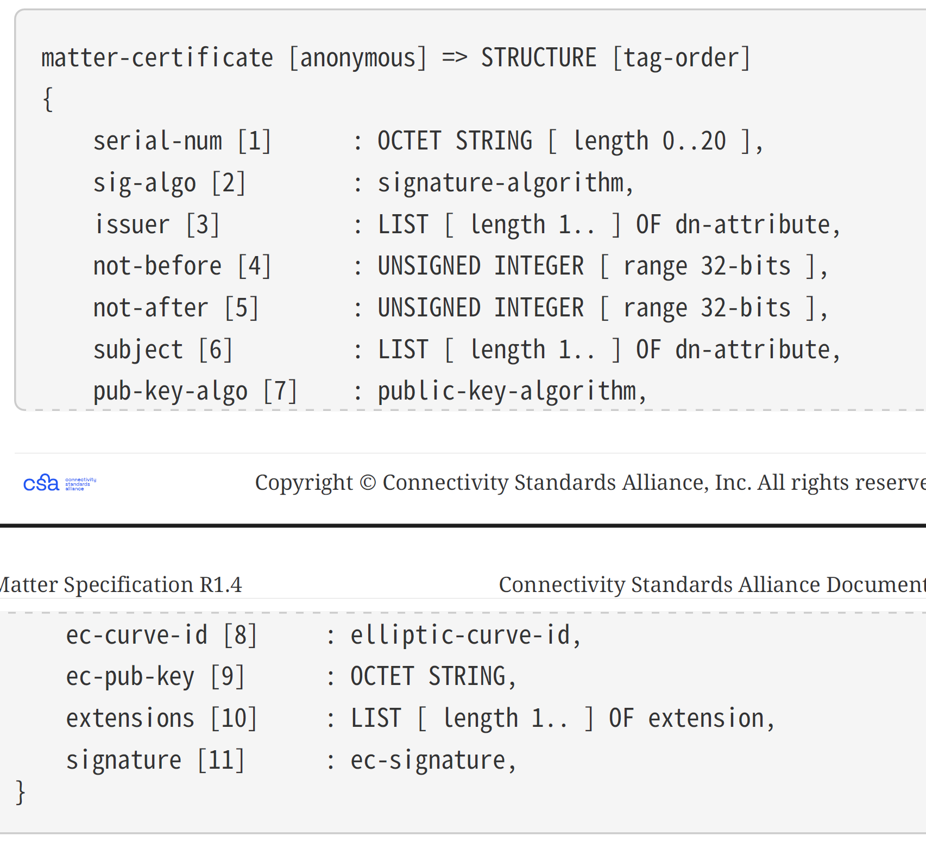Click the subject [6] field name
The width and height of the screenshot is (926, 841).
[163, 350]
